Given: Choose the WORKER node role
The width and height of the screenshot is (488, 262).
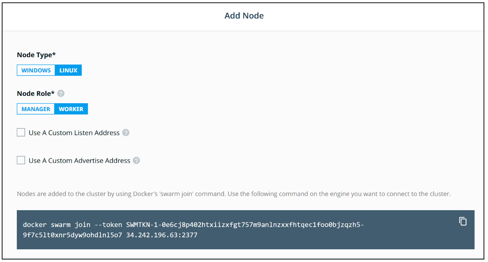Looking at the screenshot, I should 71,109.
